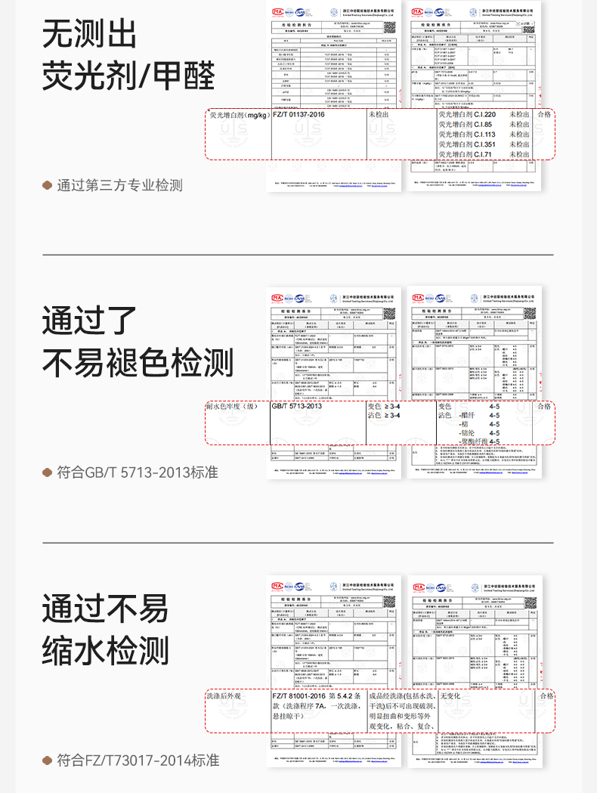Open the left report page beside 无测出荧光剂/甲醛
597x793 pixels.
(333, 96)
